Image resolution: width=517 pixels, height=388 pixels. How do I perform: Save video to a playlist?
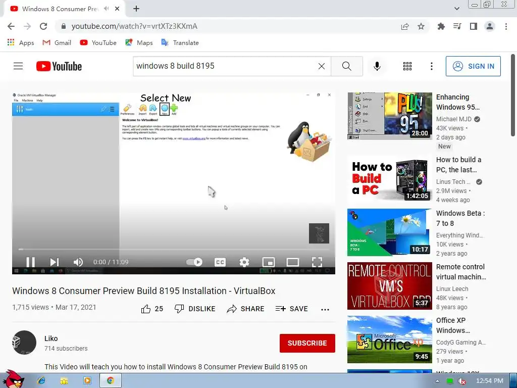[291, 309]
